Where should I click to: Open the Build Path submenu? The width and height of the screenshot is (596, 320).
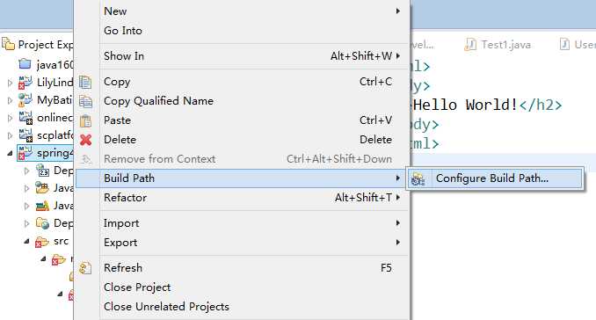[242, 178]
